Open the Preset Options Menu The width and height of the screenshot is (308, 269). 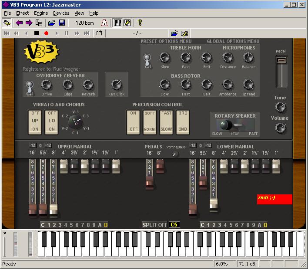pos(166,41)
